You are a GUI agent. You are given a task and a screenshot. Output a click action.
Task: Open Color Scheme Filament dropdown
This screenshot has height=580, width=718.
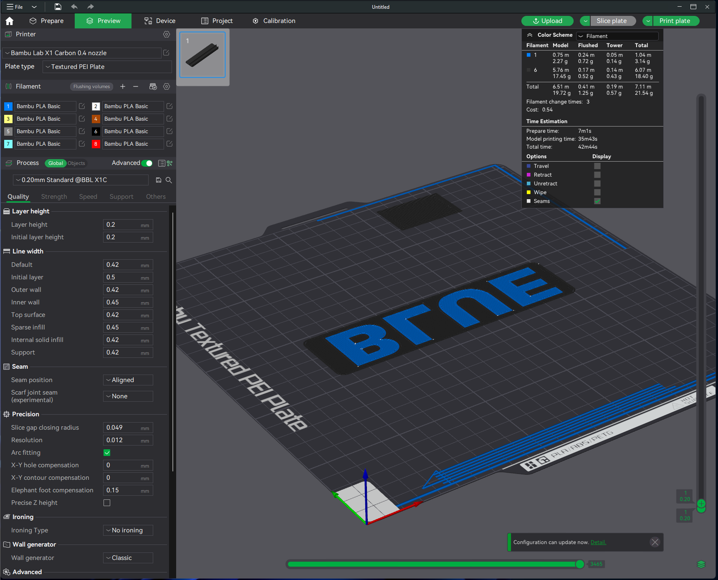click(x=617, y=36)
